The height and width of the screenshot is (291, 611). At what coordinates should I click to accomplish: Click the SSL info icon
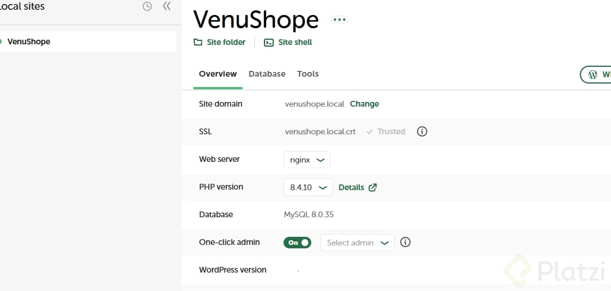click(x=422, y=131)
